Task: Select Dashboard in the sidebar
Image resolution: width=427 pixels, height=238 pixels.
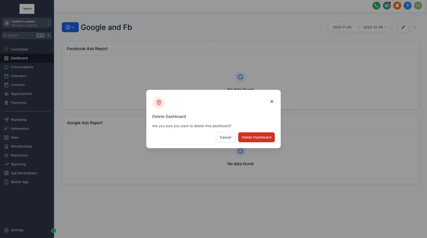Action: pyautogui.click(x=27, y=58)
